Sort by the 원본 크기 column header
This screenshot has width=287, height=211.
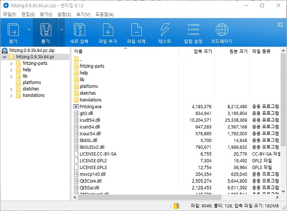pyautogui.click(x=232, y=51)
